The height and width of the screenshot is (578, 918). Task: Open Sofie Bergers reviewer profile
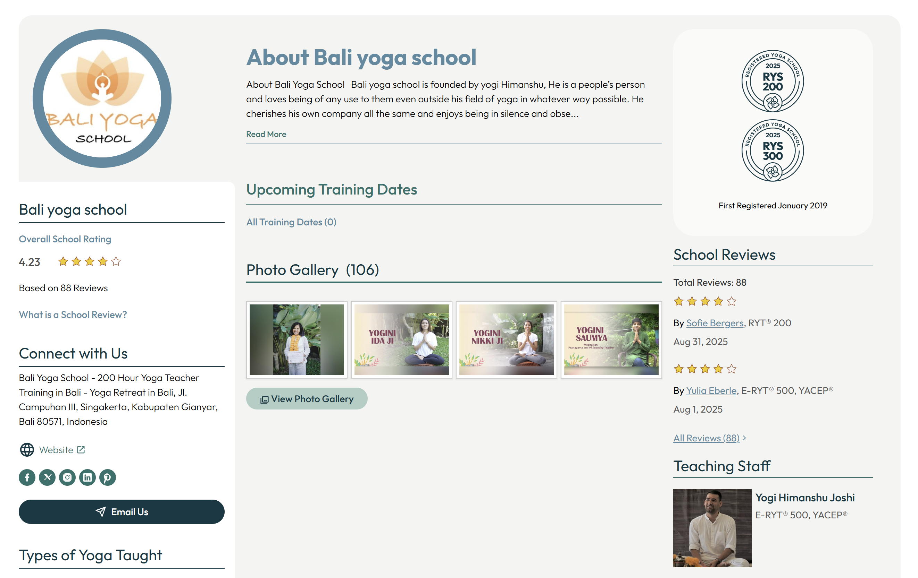click(715, 323)
